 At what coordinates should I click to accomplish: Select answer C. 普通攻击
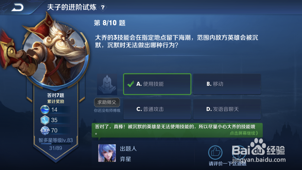tap(157, 109)
